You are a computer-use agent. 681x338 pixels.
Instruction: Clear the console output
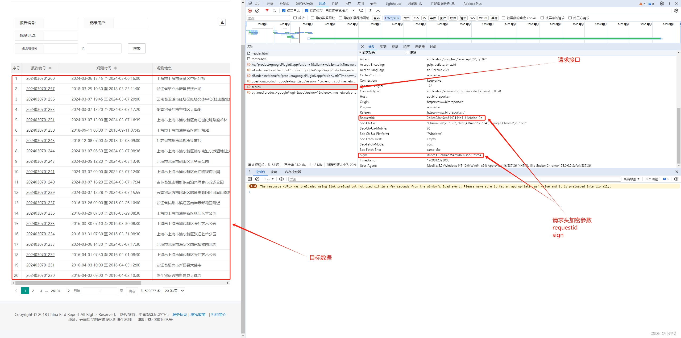[257, 179]
